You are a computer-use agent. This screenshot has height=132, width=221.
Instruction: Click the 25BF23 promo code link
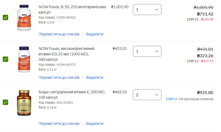coord(172,99)
